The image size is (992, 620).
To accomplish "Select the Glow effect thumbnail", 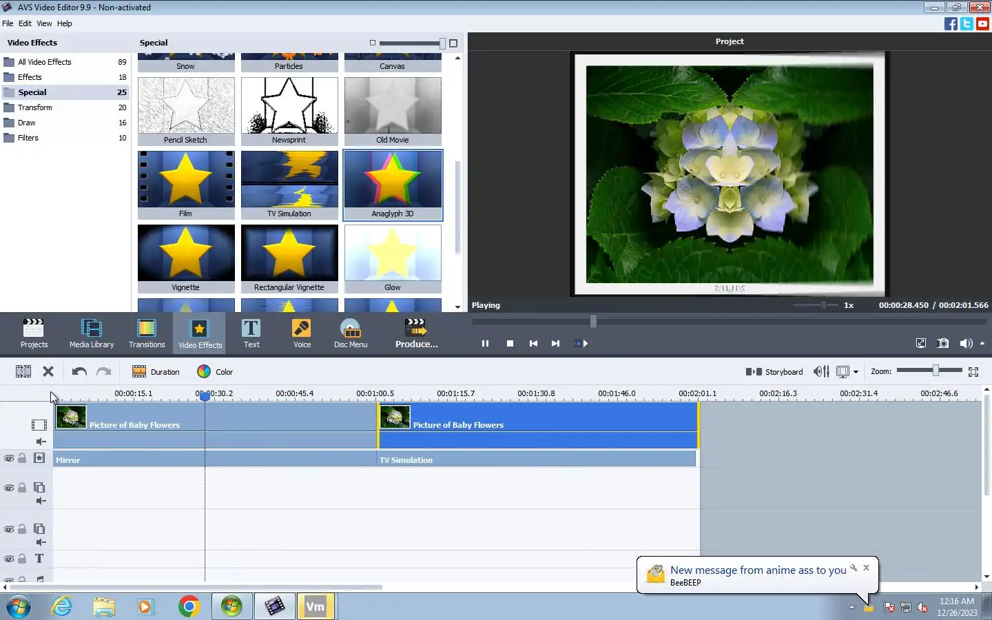I will (393, 258).
